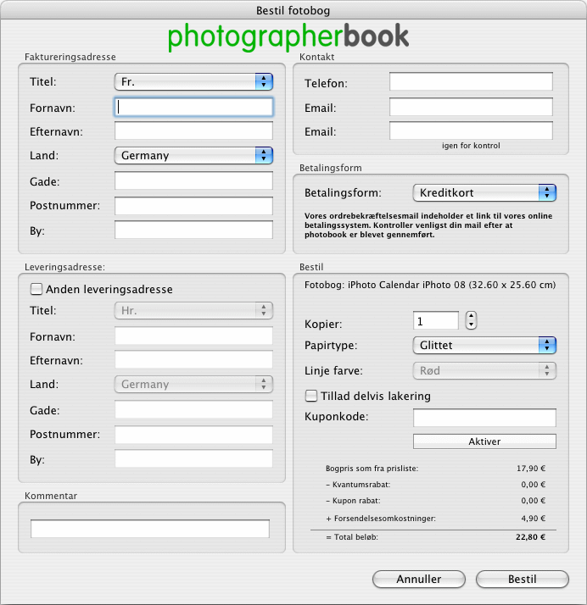Click the Kopier stepper arrows
Viewport: 587px width, 605px height.
click(471, 320)
